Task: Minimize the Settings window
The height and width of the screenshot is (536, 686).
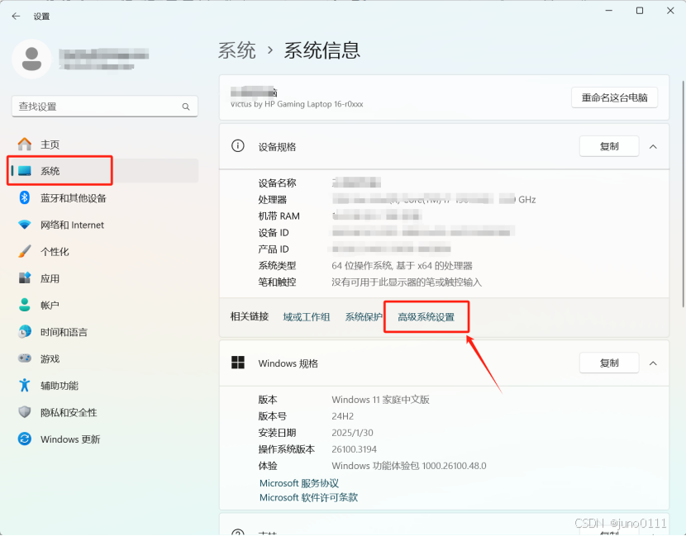Action: pos(608,11)
